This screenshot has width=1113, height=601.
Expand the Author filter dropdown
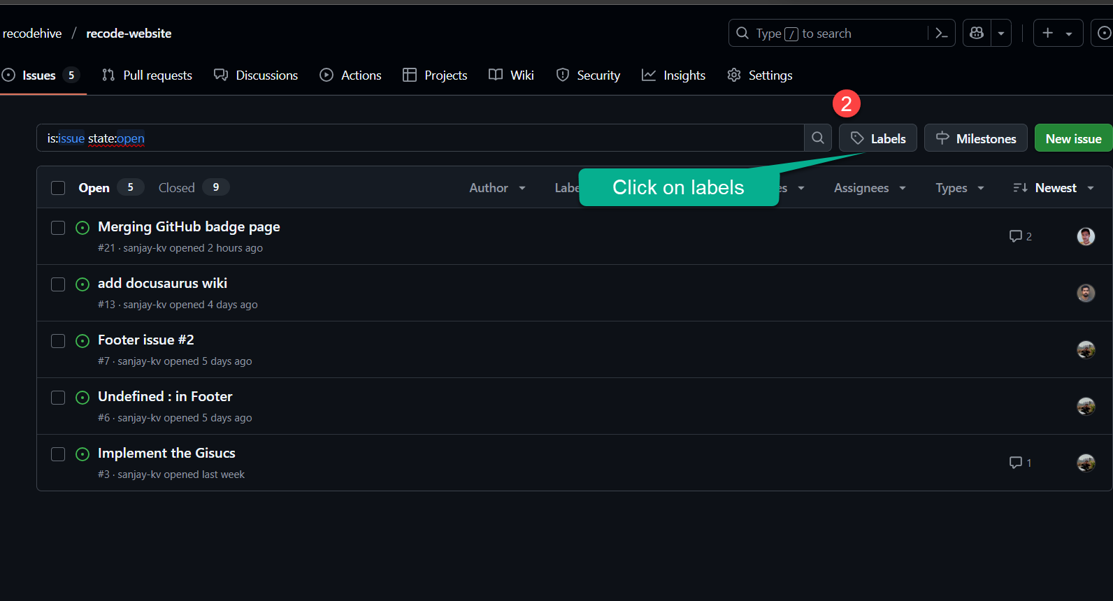point(497,187)
